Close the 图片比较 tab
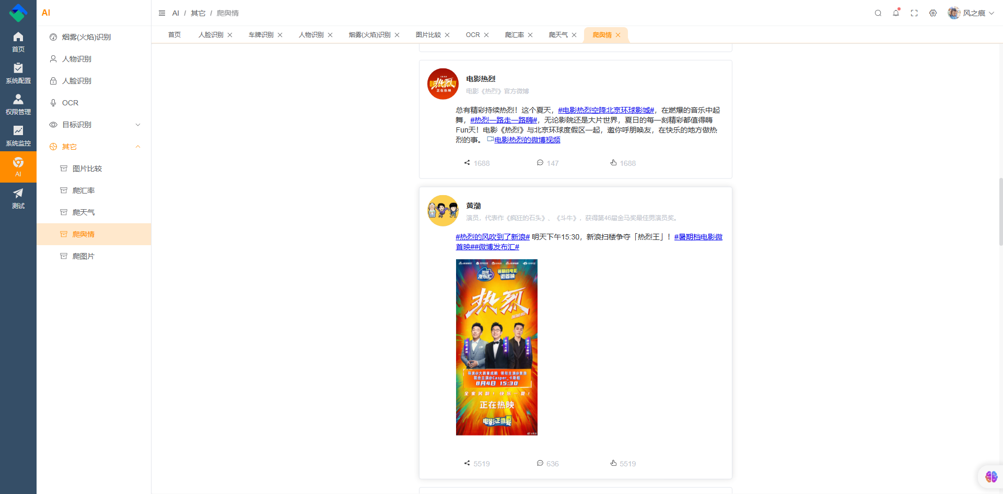The width and height of the screenshot is (1003, 494). click(447, 35)
